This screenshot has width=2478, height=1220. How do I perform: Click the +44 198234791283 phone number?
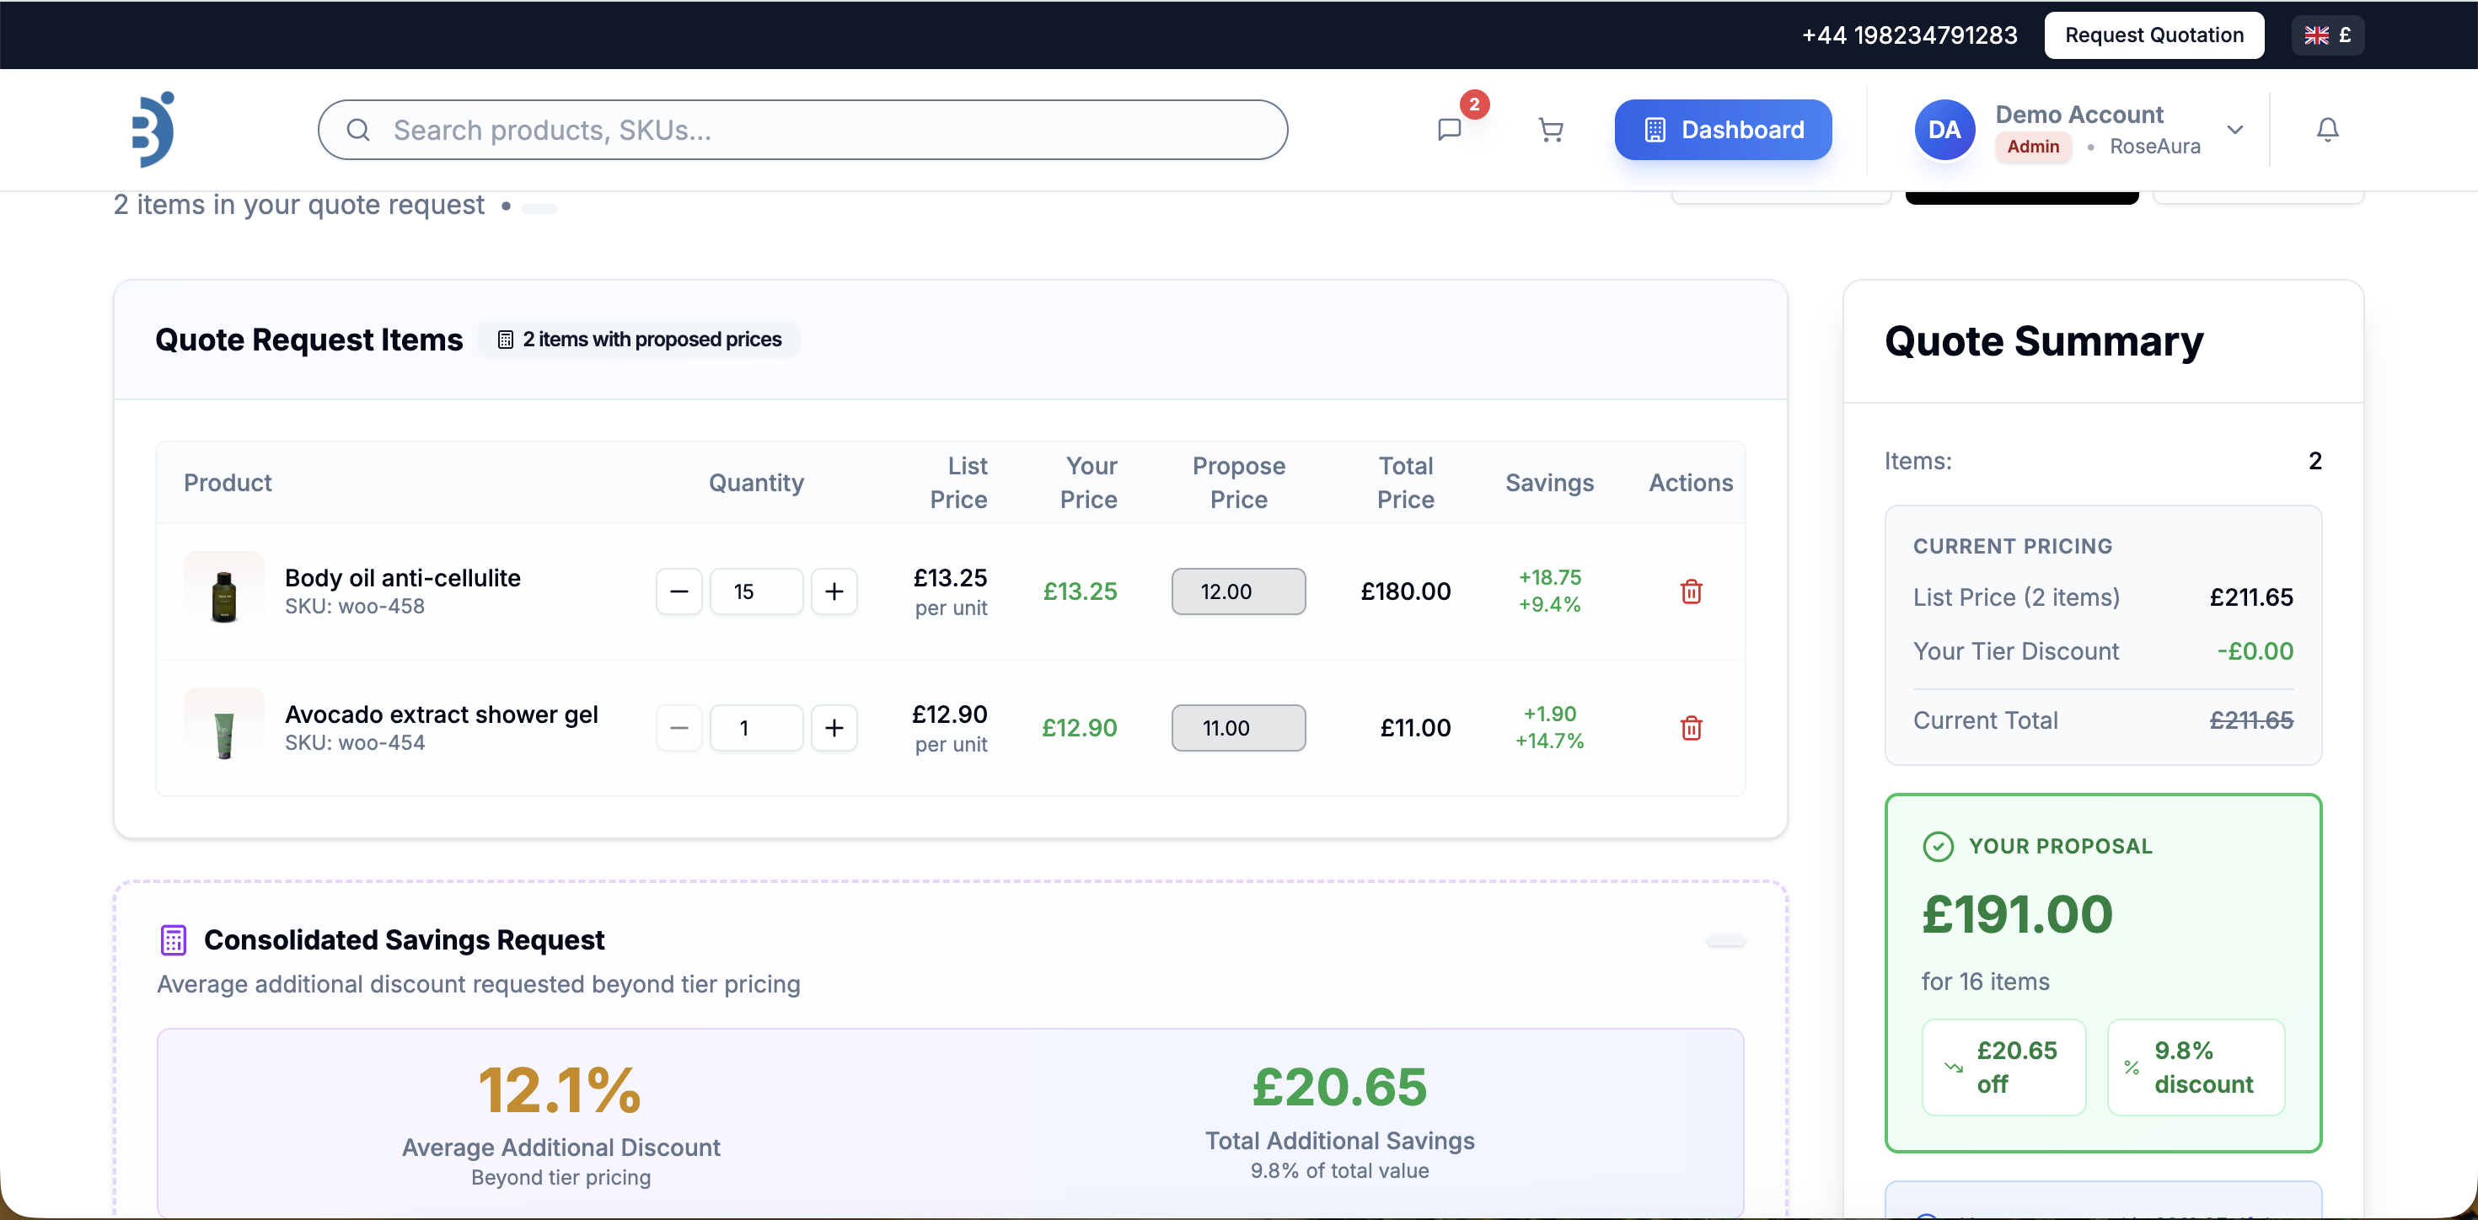[x=1908, y=35]
